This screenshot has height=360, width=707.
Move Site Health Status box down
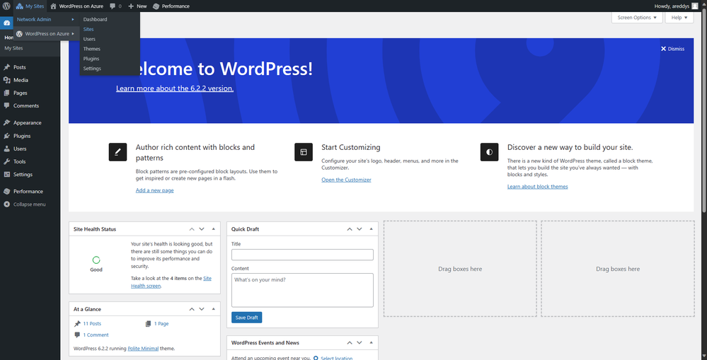202,229
